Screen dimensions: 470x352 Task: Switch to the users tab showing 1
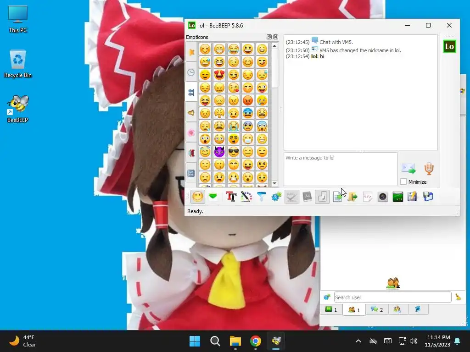point(354,310)
